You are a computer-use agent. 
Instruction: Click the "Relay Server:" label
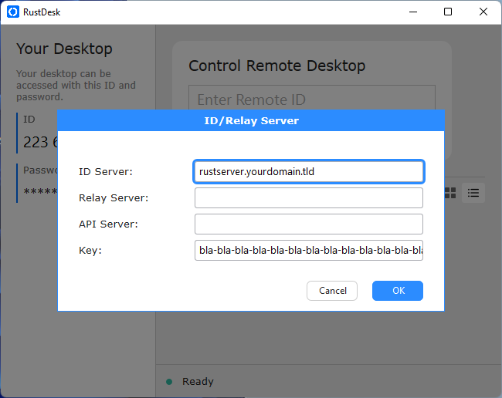(114, 198)
